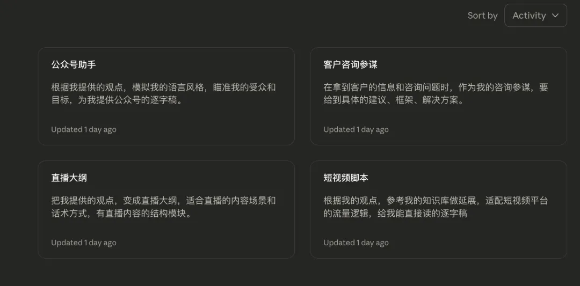Open the 客户咨询参谋 project title
The height and width of the screenshot is (286, 580).
tap(350, 65)
